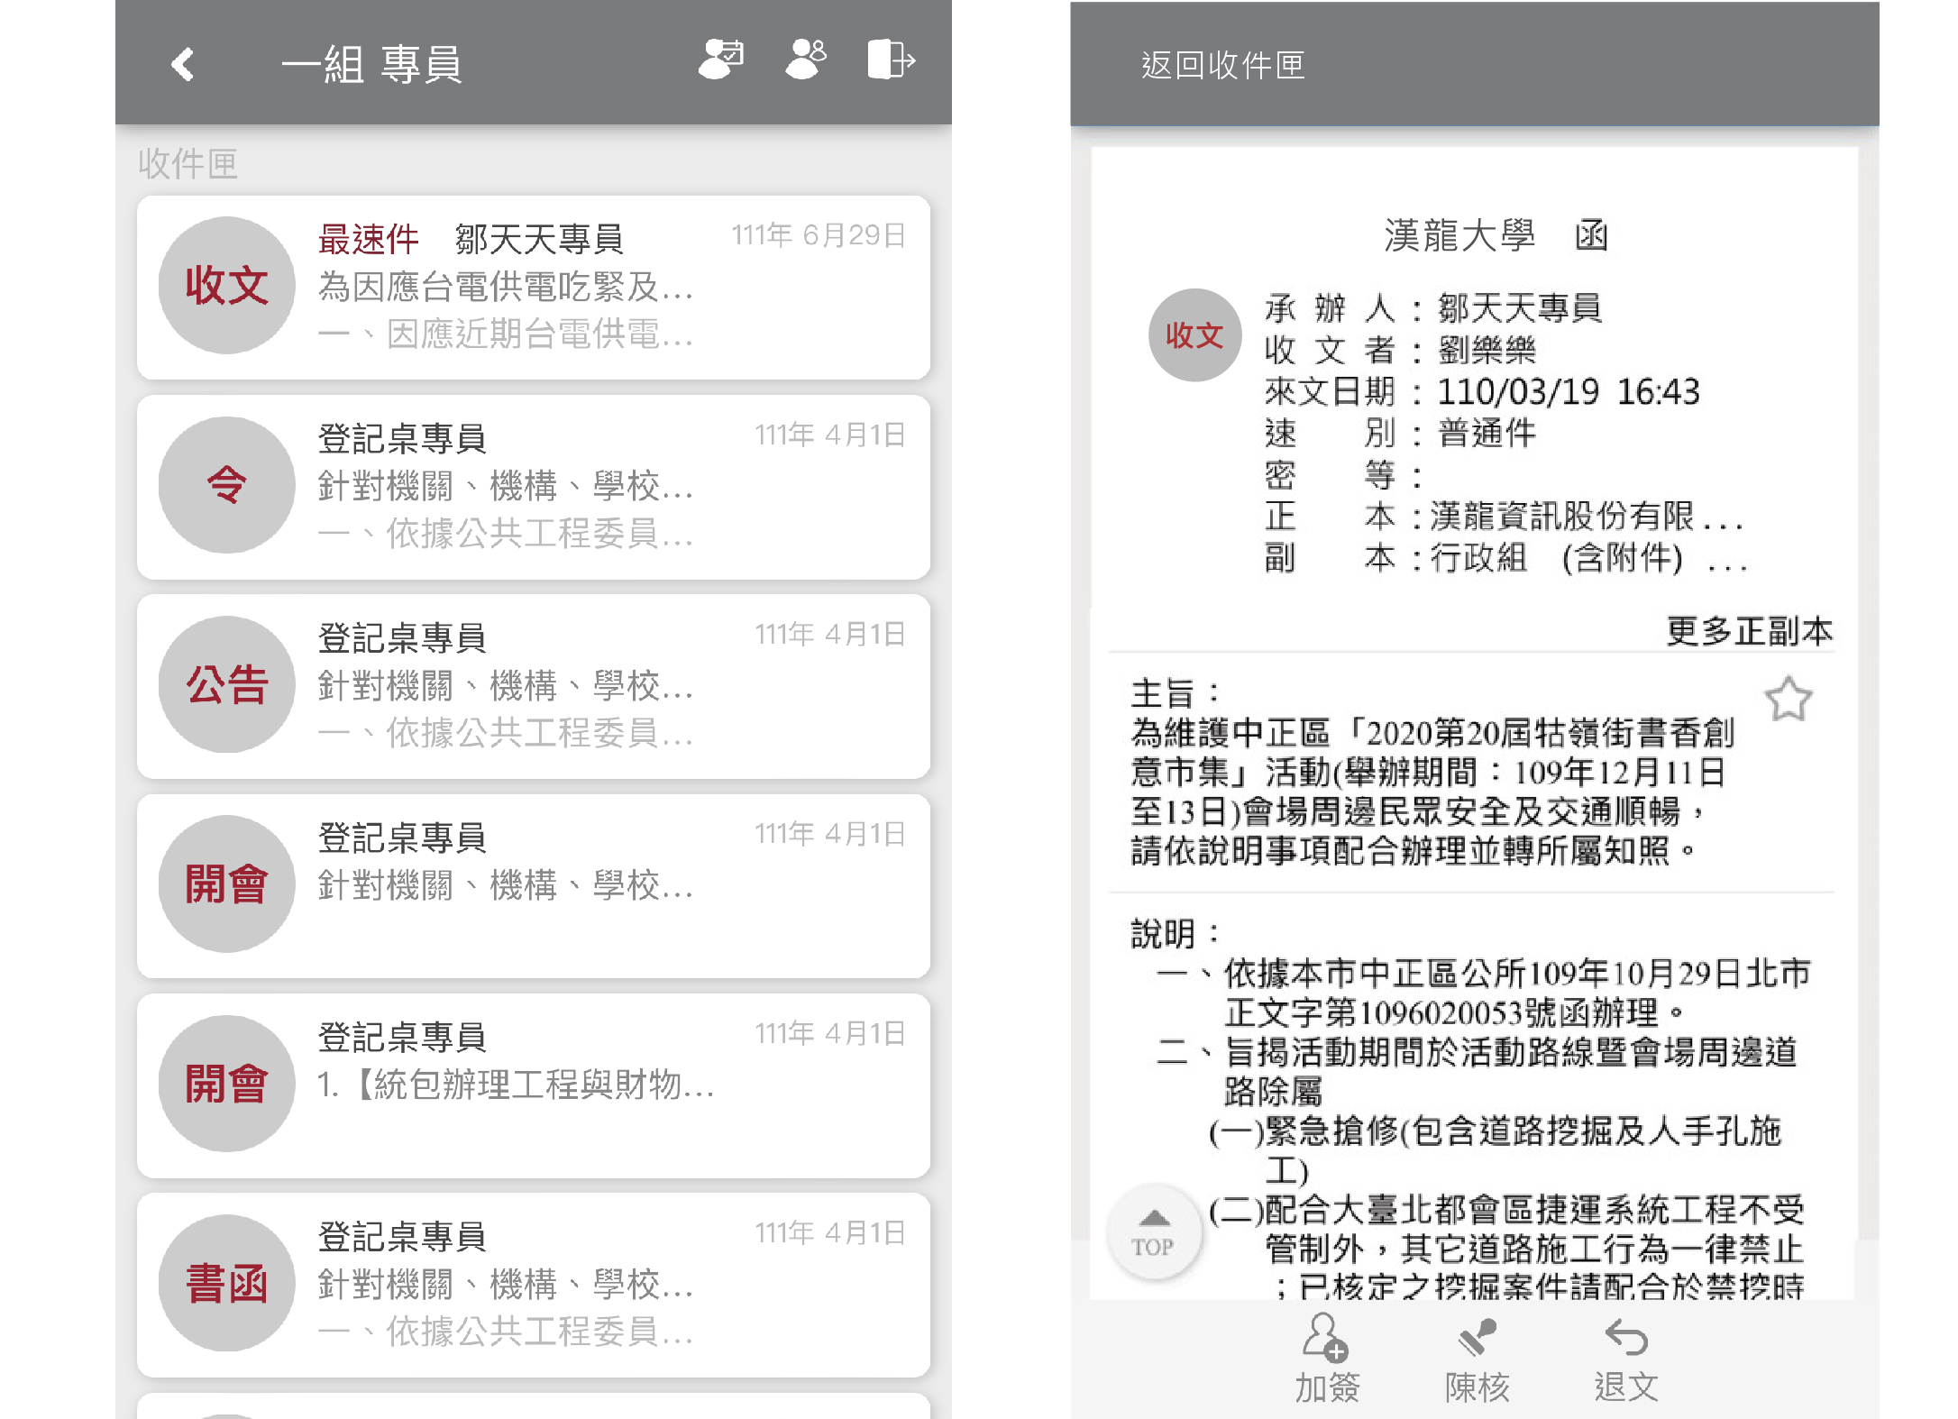Image resolution: width=1958 pixels, height=1419 pixels.
Task: Open 更多正副本 link
Action: (x=1750, y=630)
